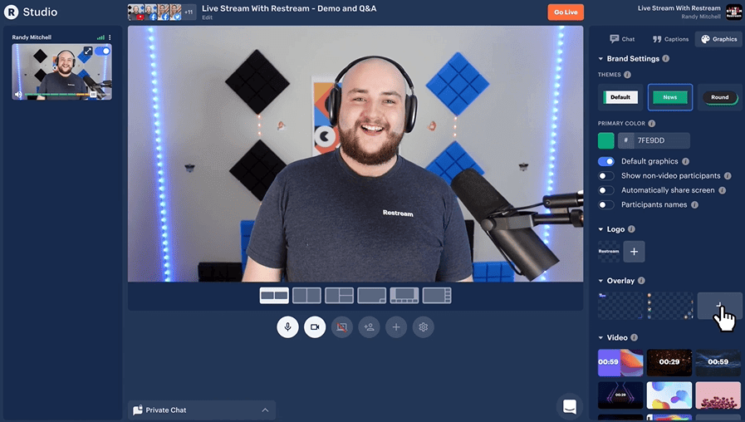Select the screen with bottom strip layout

(404, 296)
